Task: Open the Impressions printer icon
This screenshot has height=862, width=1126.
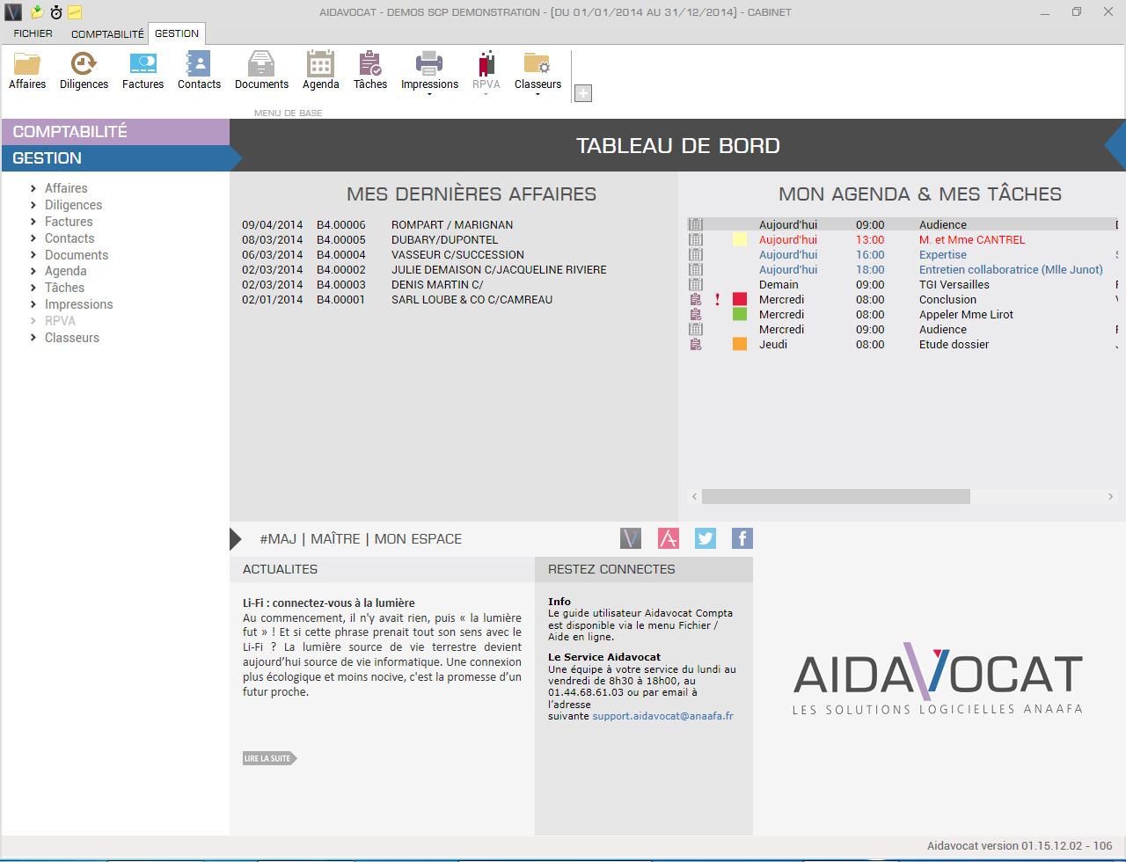Action: point(429,63)
